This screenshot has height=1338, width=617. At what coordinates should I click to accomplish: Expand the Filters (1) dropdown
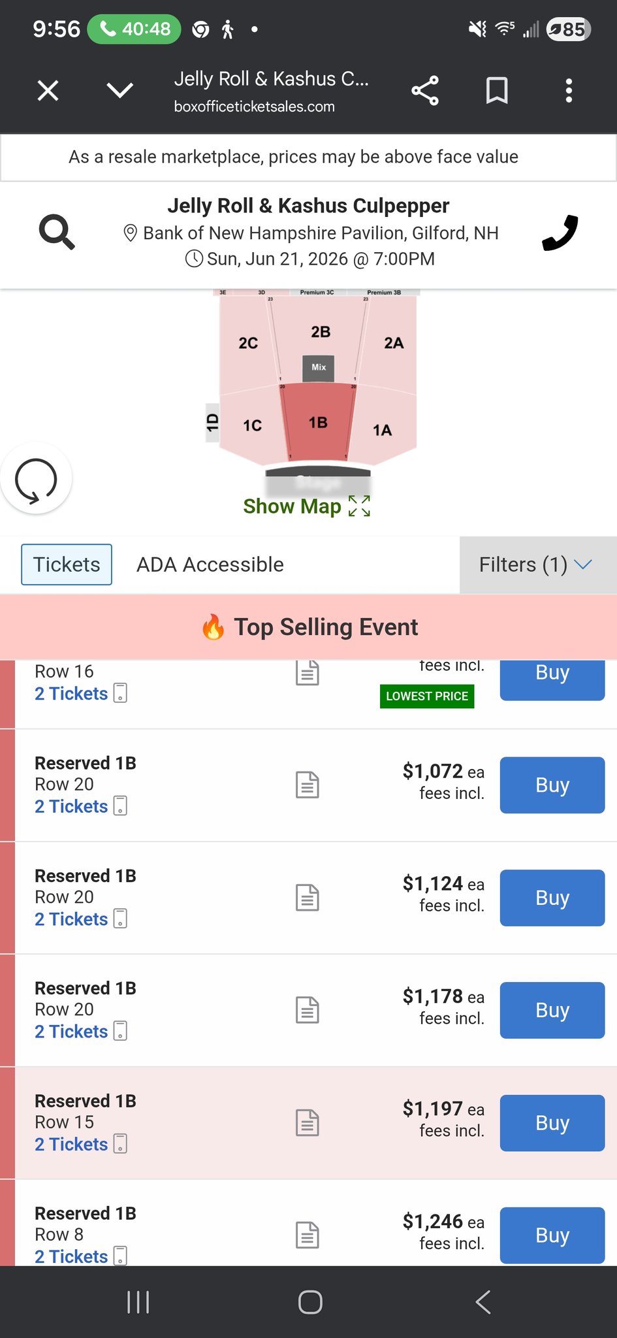[537, 564]
